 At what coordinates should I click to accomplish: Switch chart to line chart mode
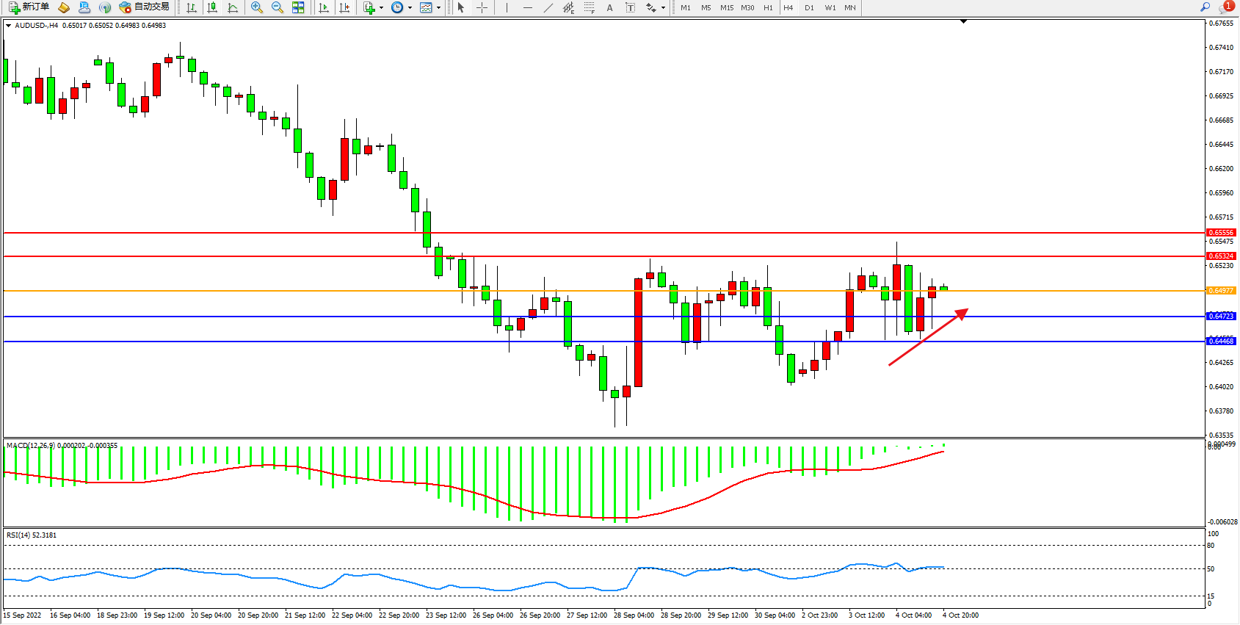pos(233,7)
